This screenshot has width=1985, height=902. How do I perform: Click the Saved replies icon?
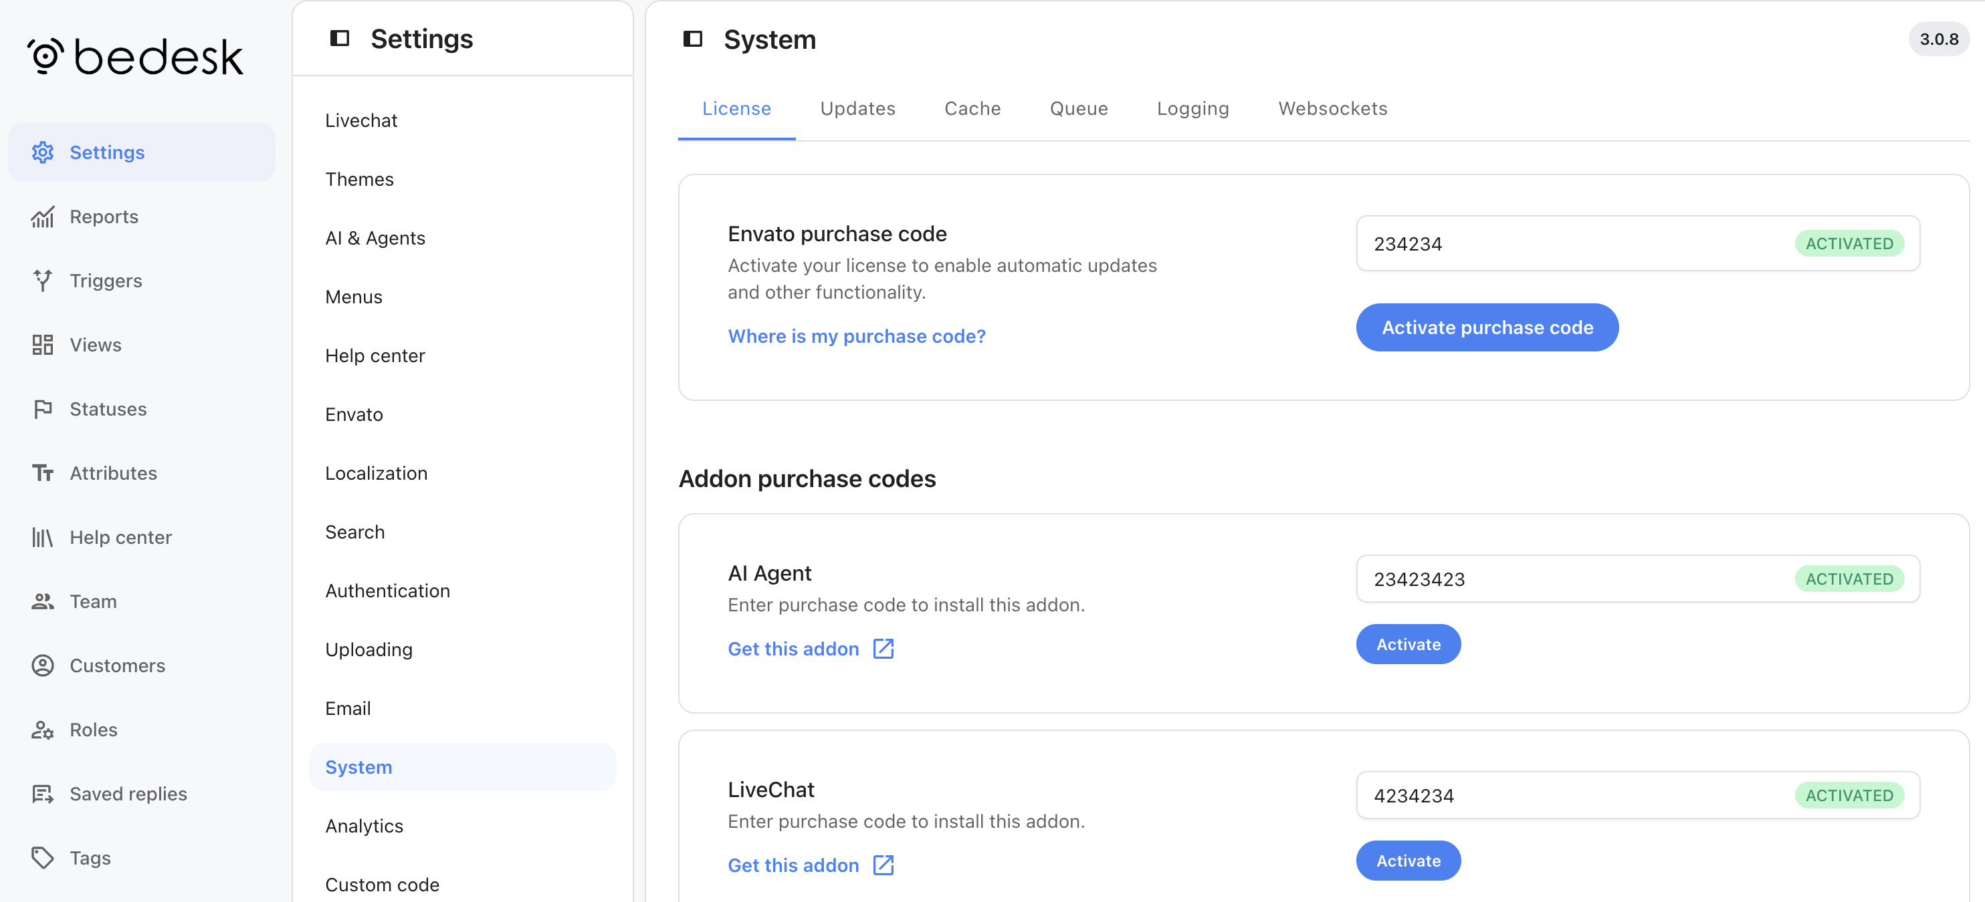click(x=42, y=794)
